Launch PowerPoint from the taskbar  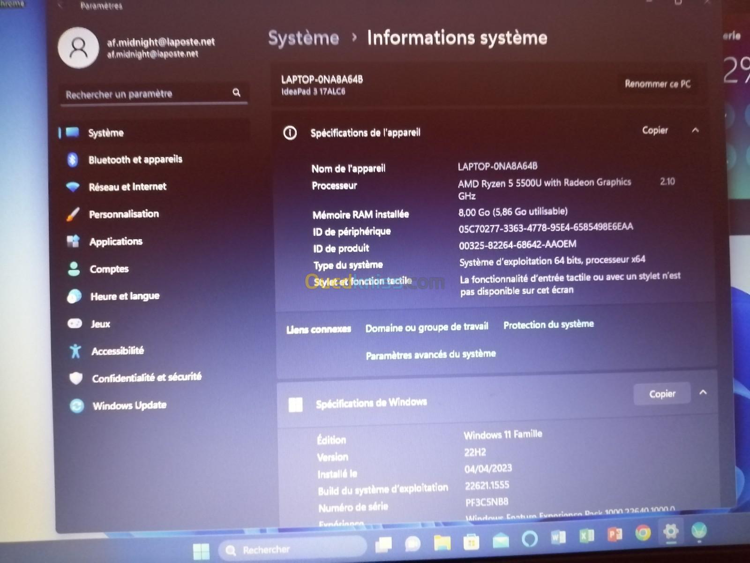click(615, 534)
